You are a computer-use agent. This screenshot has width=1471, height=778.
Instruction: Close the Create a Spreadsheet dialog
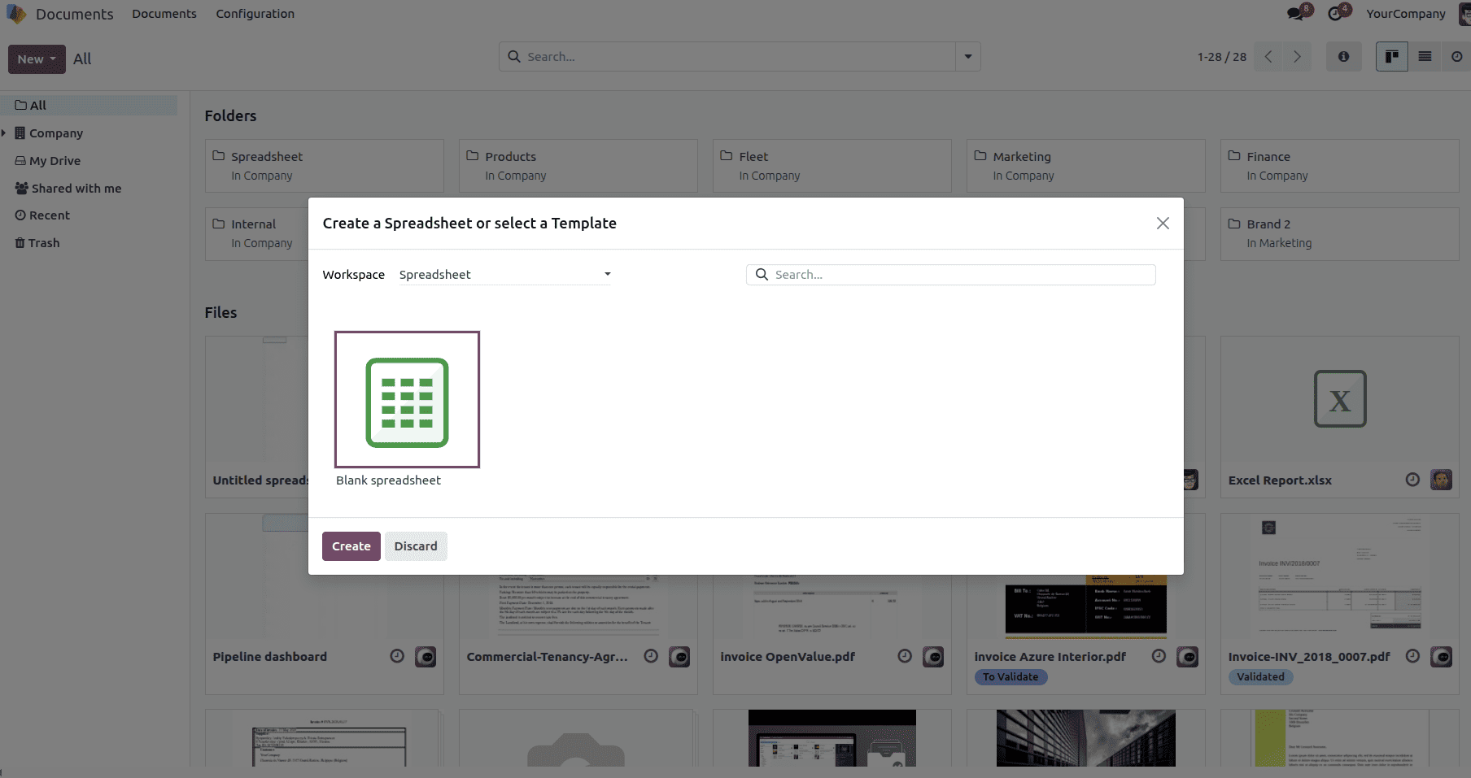tap(1163, 224)
